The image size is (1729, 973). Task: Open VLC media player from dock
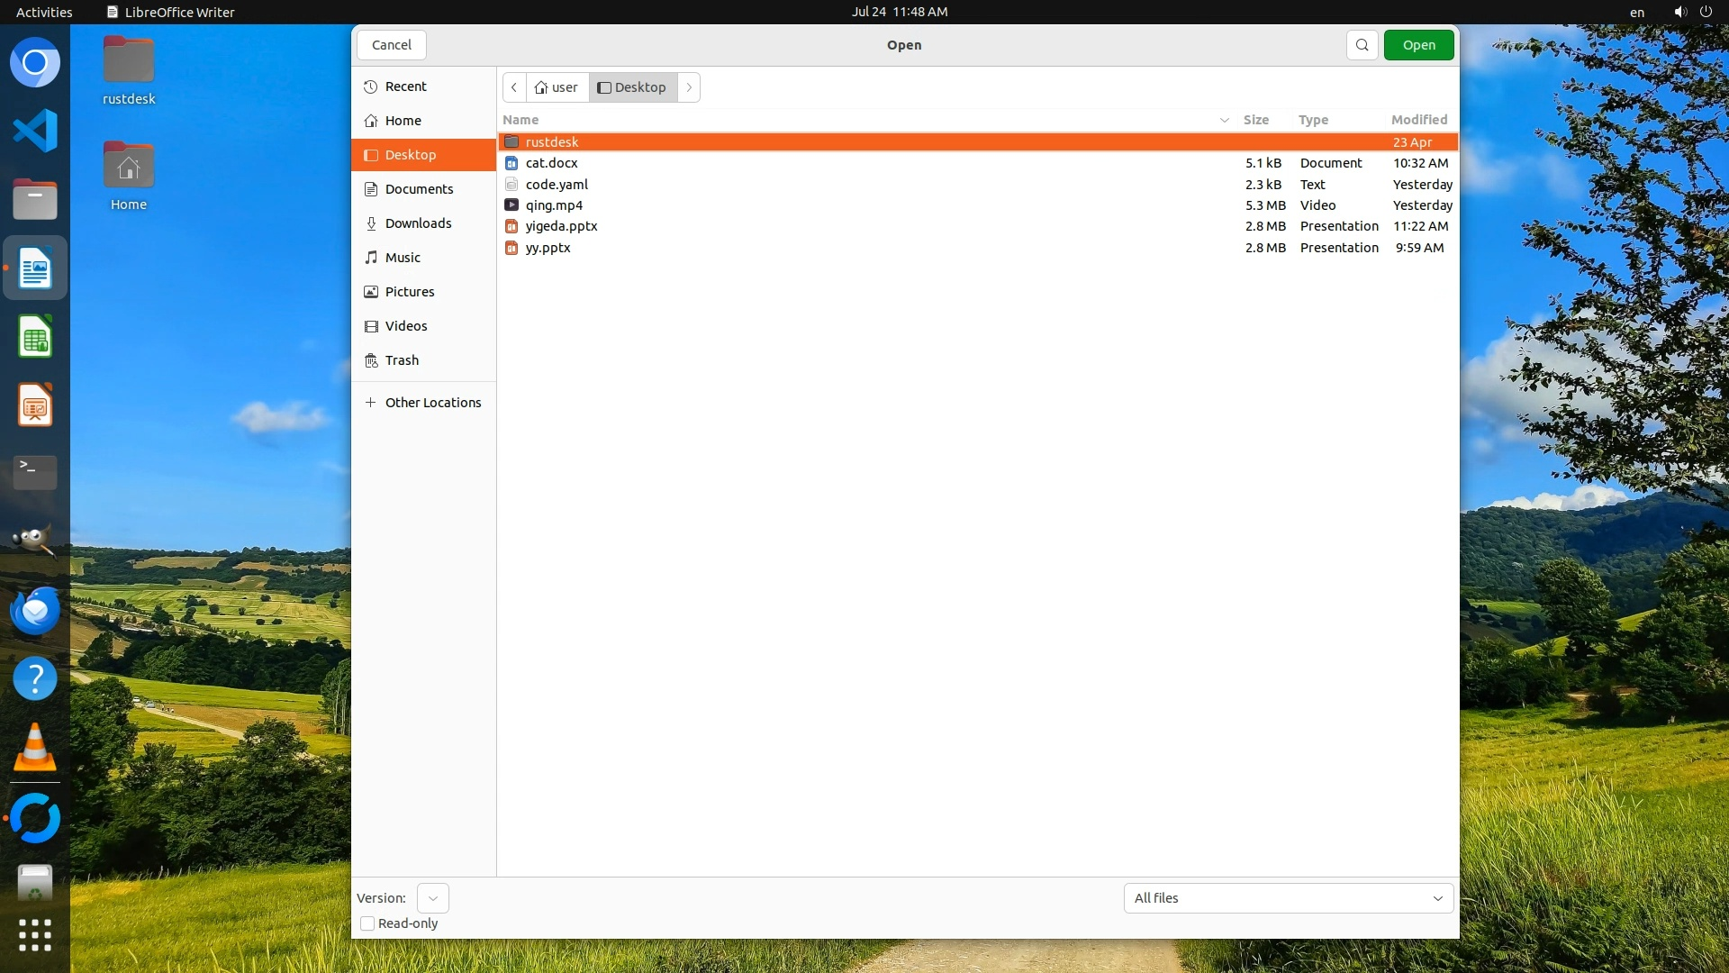pos(35,748)
